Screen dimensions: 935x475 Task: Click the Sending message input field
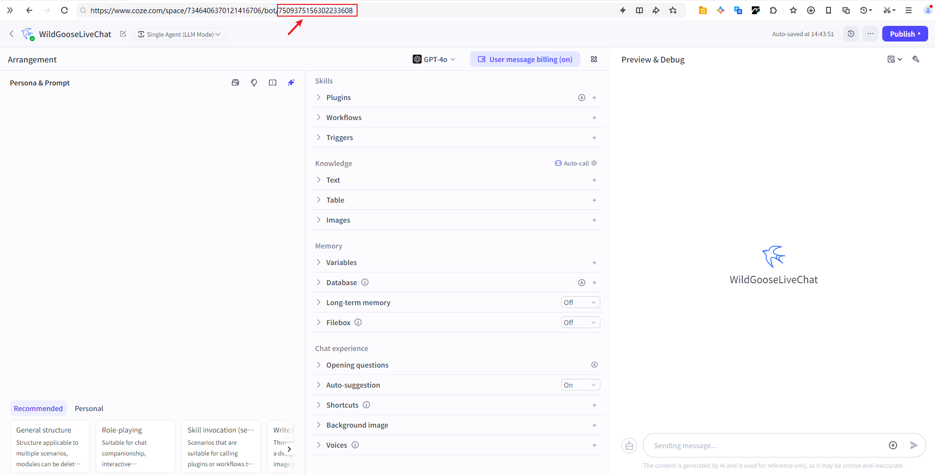767,446
